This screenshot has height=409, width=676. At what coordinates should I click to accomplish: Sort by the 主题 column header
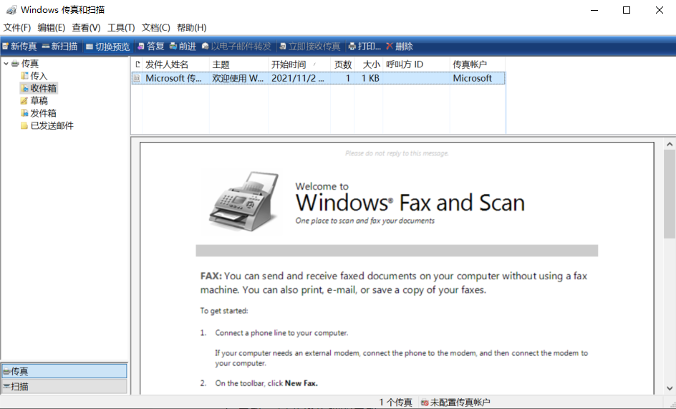click(x=239, y=64)
